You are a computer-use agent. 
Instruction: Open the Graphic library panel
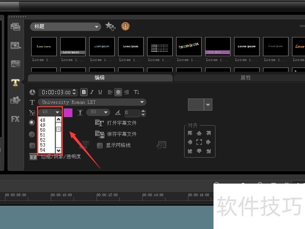[15, 100]
